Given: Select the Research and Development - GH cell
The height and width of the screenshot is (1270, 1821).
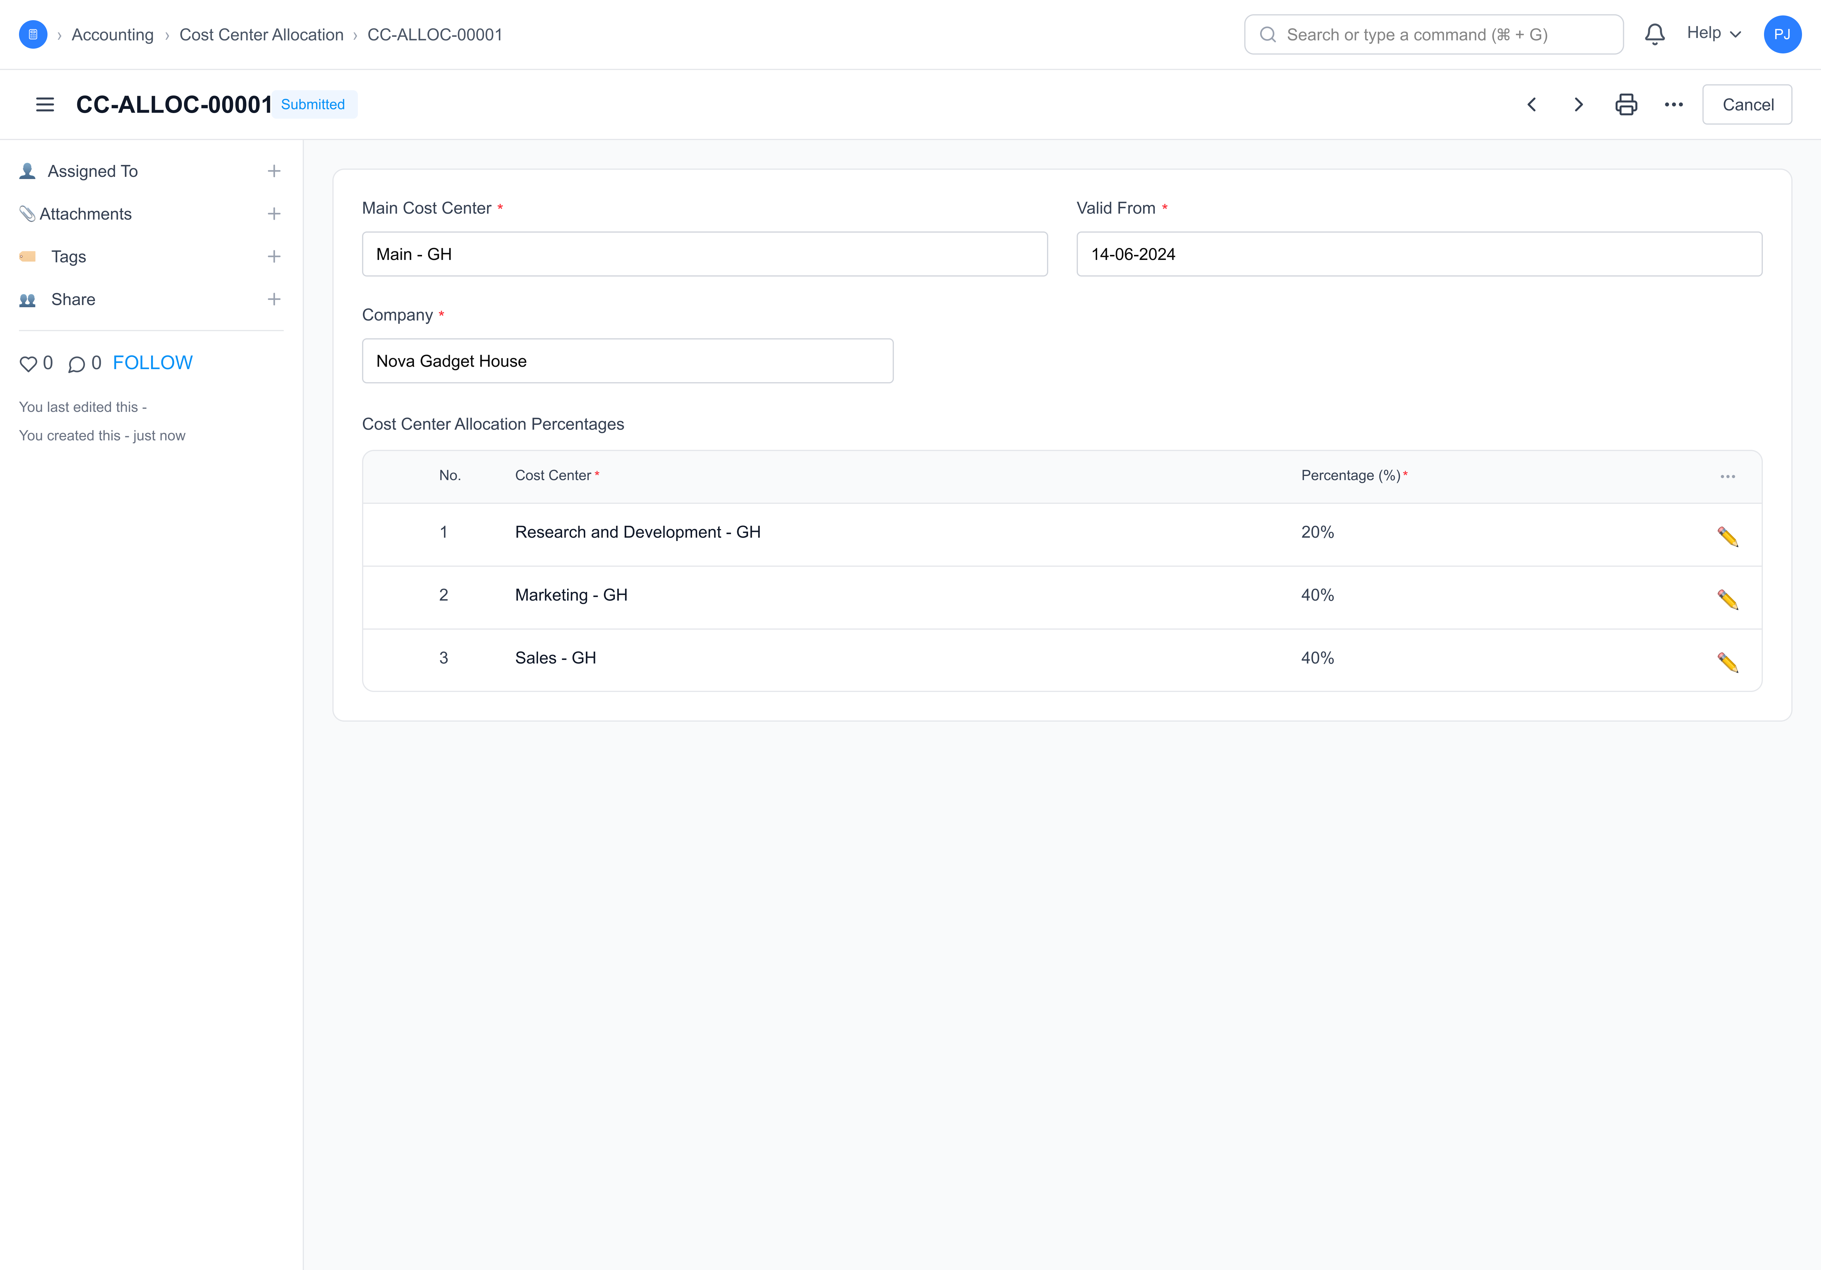Looking at the screenshot, I should pos(638,532).
